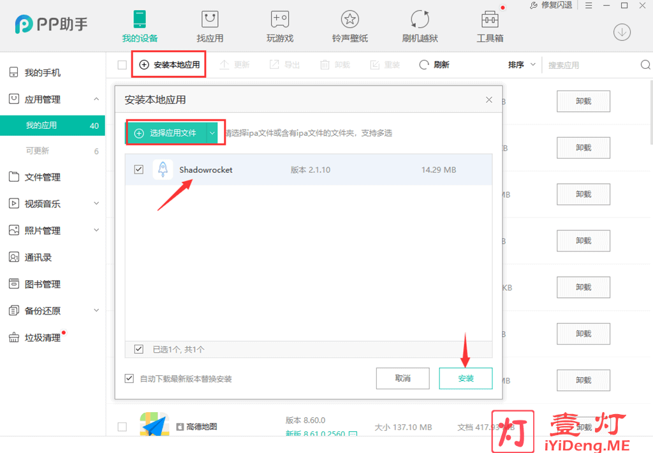Click the 导出 toolbar button

(x=284, y=64)
